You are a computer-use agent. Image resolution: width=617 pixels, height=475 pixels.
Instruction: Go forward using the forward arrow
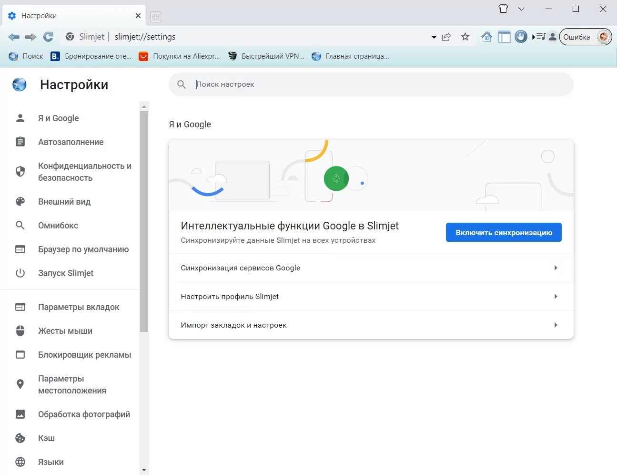[31, 37]
